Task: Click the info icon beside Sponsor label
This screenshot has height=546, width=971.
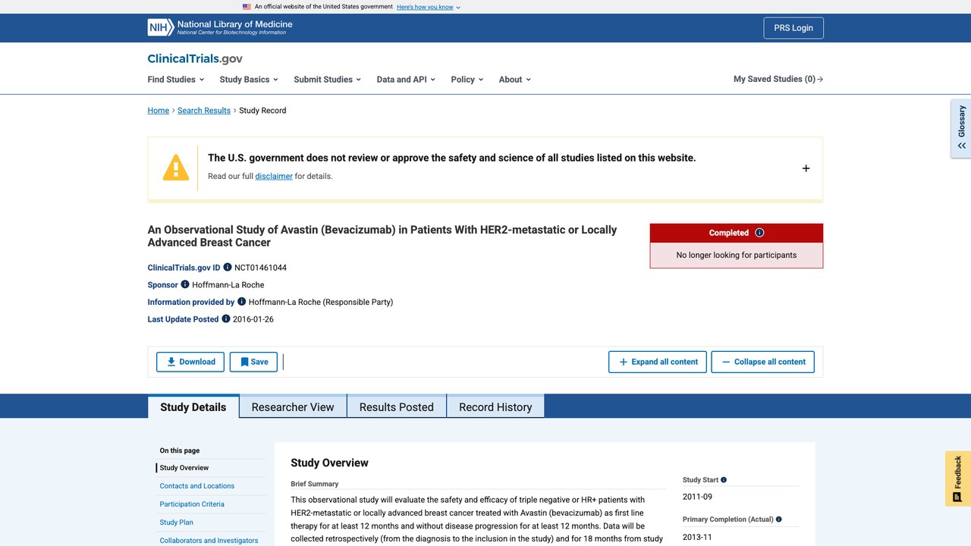Action: tap(185, 284)
